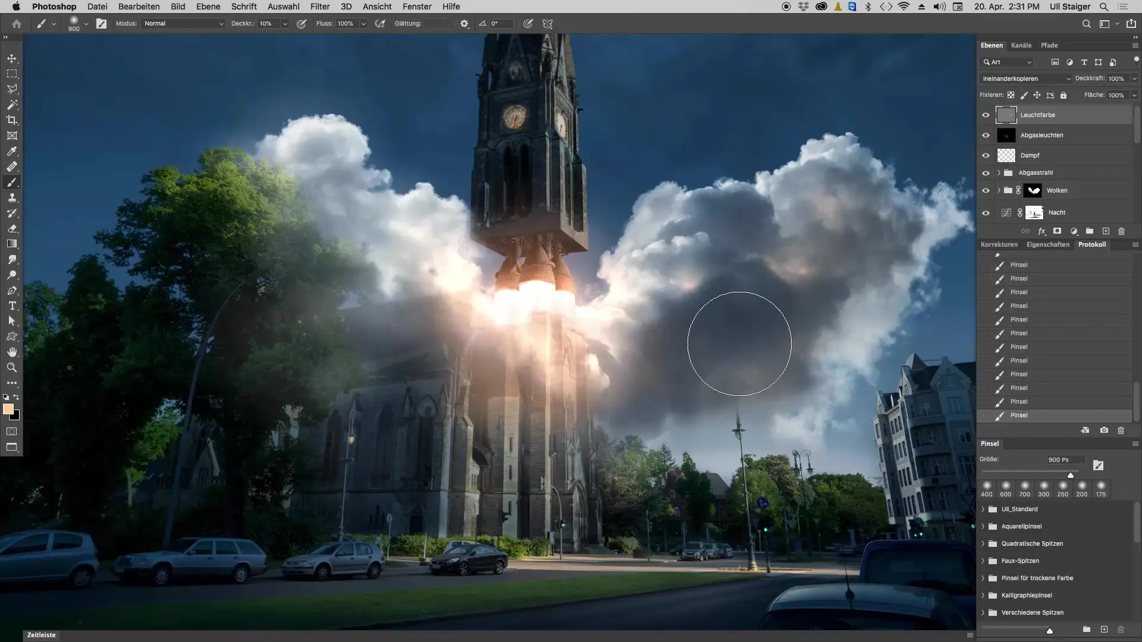Screen dimensions: 1142x642
Task: Select the Dodge tool
Action: tap(12, 275)
